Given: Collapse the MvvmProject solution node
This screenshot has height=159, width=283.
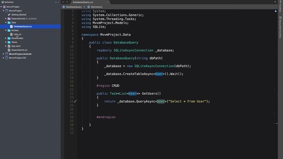Looking at the screenshot, I should 1,7.
